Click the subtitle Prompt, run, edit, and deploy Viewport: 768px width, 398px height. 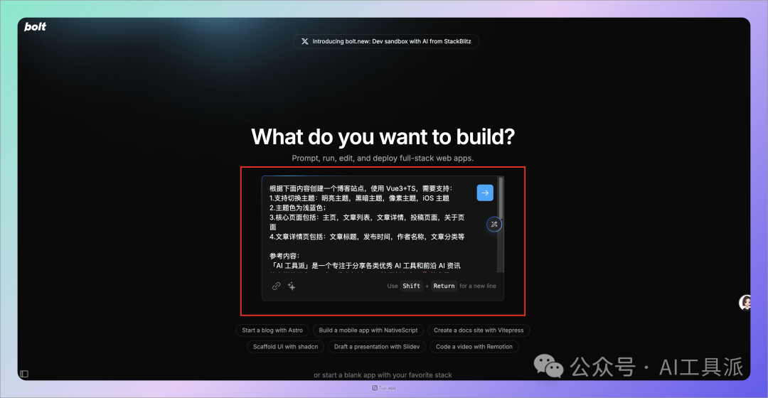pyautogui.click(x=383, y=158)
